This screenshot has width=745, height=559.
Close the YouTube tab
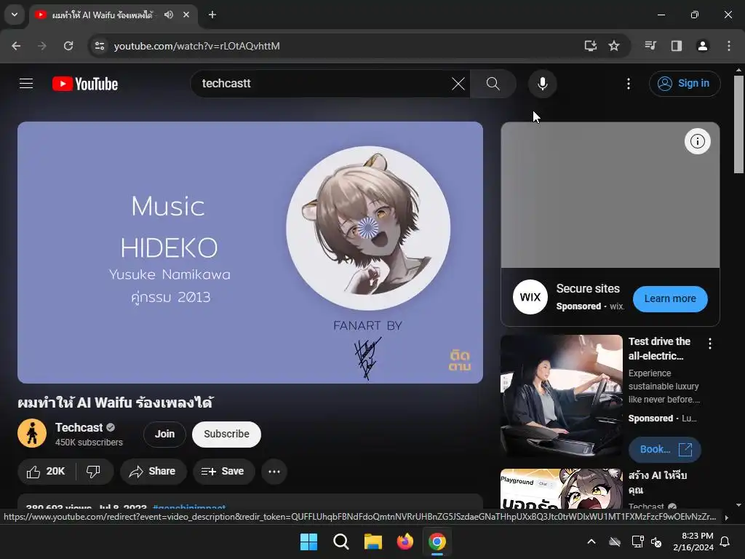coord(186,15)
